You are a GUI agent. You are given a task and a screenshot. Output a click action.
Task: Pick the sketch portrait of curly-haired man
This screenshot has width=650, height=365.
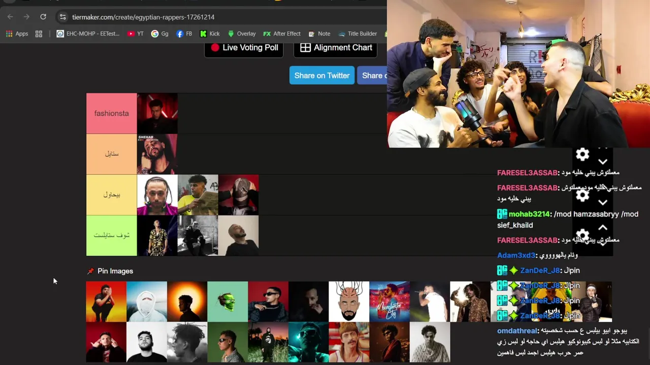[x=430, y=342]
